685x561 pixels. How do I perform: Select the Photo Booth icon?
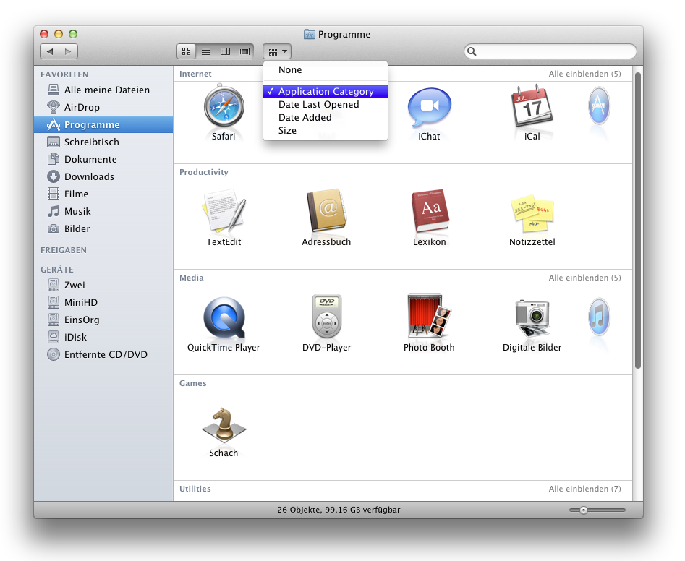coord(430,317)
